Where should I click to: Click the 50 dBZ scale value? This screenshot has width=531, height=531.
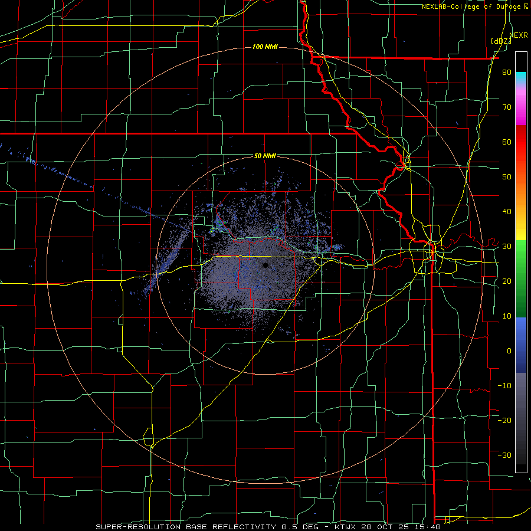click(507, 177)
